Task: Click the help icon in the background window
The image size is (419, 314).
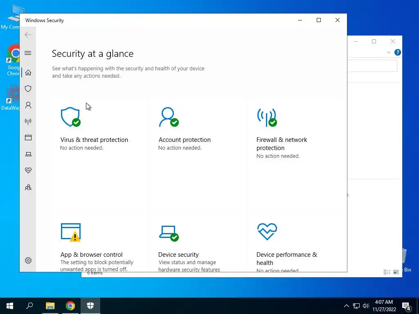Action: click(x=397, y=52)
